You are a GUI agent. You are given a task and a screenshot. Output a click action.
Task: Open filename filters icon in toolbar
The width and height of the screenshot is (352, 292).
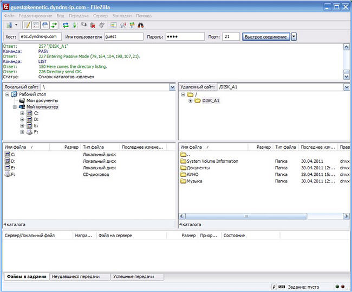[113, 25]
